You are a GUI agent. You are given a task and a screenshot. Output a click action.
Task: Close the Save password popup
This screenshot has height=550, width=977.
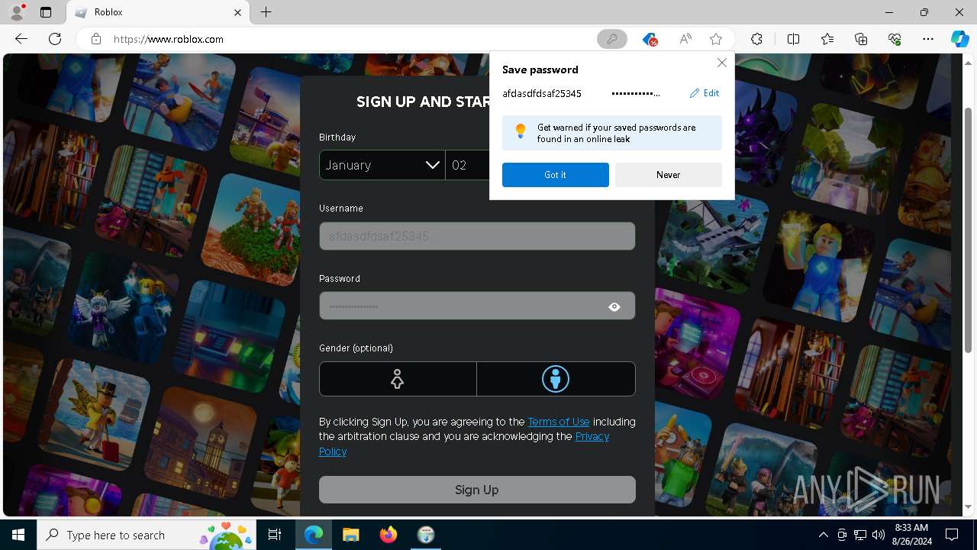[x=721, y=63]
